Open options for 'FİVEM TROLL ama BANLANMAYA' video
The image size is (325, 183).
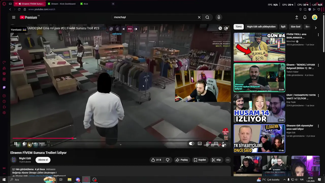click(318, 35)
